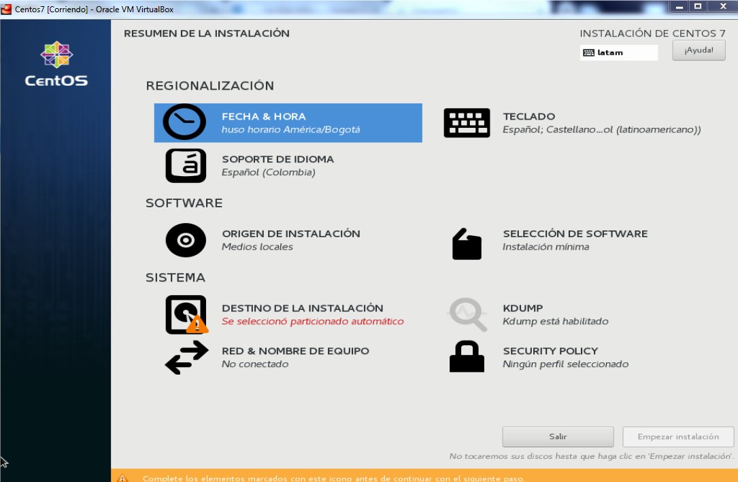738x482 pixels.
Task: Click the Empezar instalación button
Action: (x=678, y=436)
